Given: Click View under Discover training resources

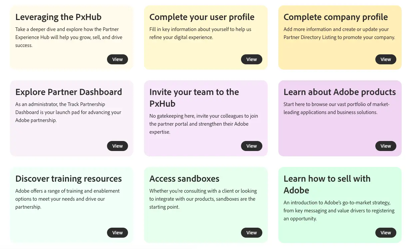Looking at the screenshot, I should 117,233.
